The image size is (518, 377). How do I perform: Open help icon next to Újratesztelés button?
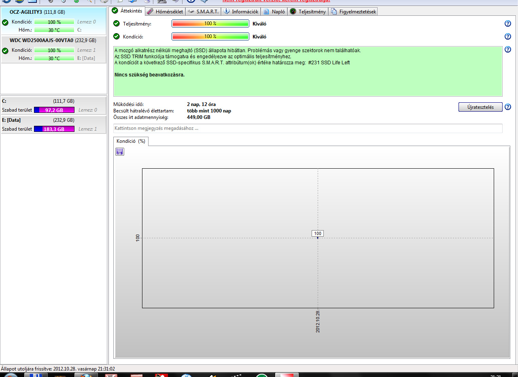tap(507, 107)
